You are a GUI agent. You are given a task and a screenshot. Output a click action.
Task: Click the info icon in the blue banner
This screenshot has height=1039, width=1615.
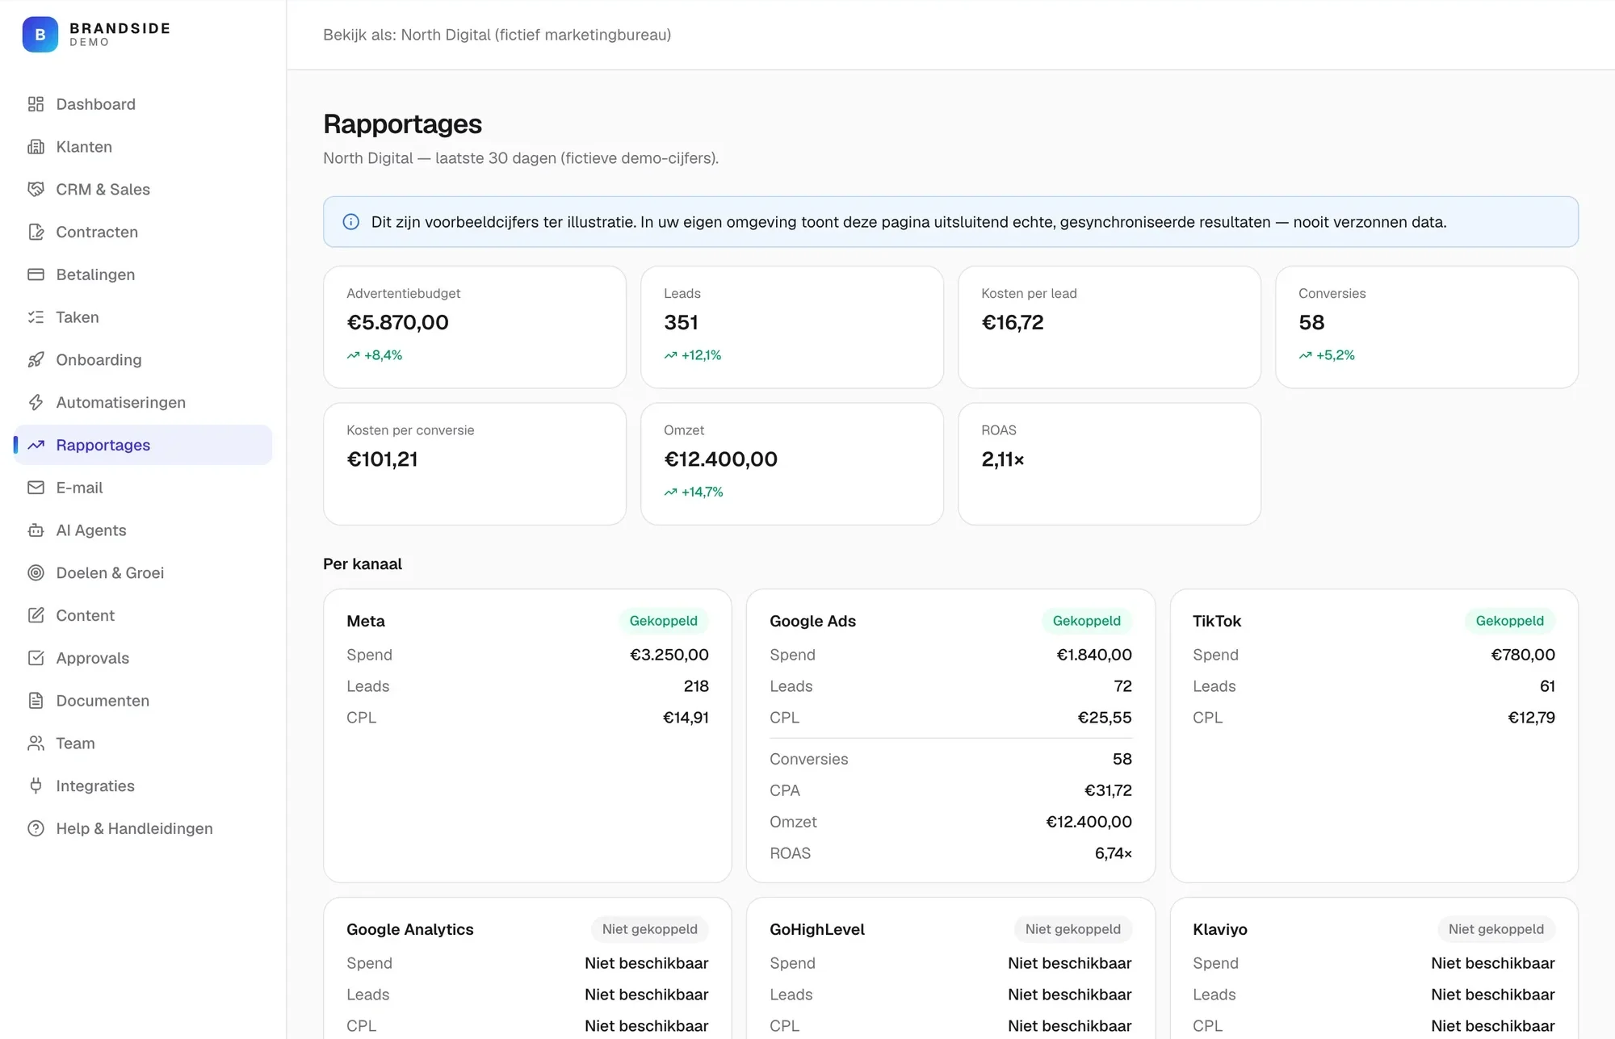click(350, 222)
